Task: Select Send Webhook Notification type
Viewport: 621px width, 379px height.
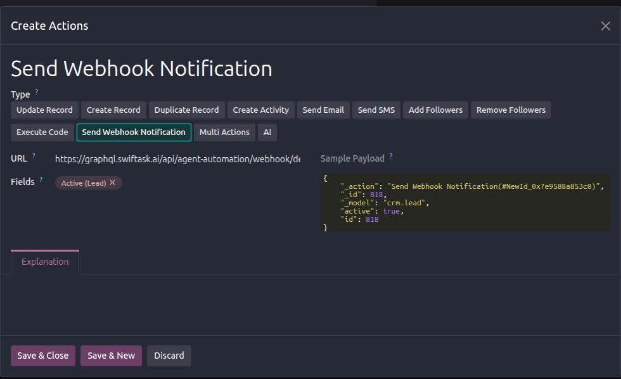Action: pyautogui.click(x=134, y=132)
